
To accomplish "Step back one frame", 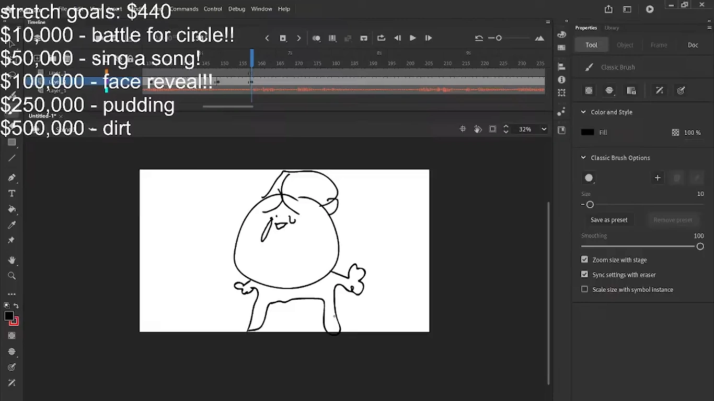I will [x=397, y=38].
